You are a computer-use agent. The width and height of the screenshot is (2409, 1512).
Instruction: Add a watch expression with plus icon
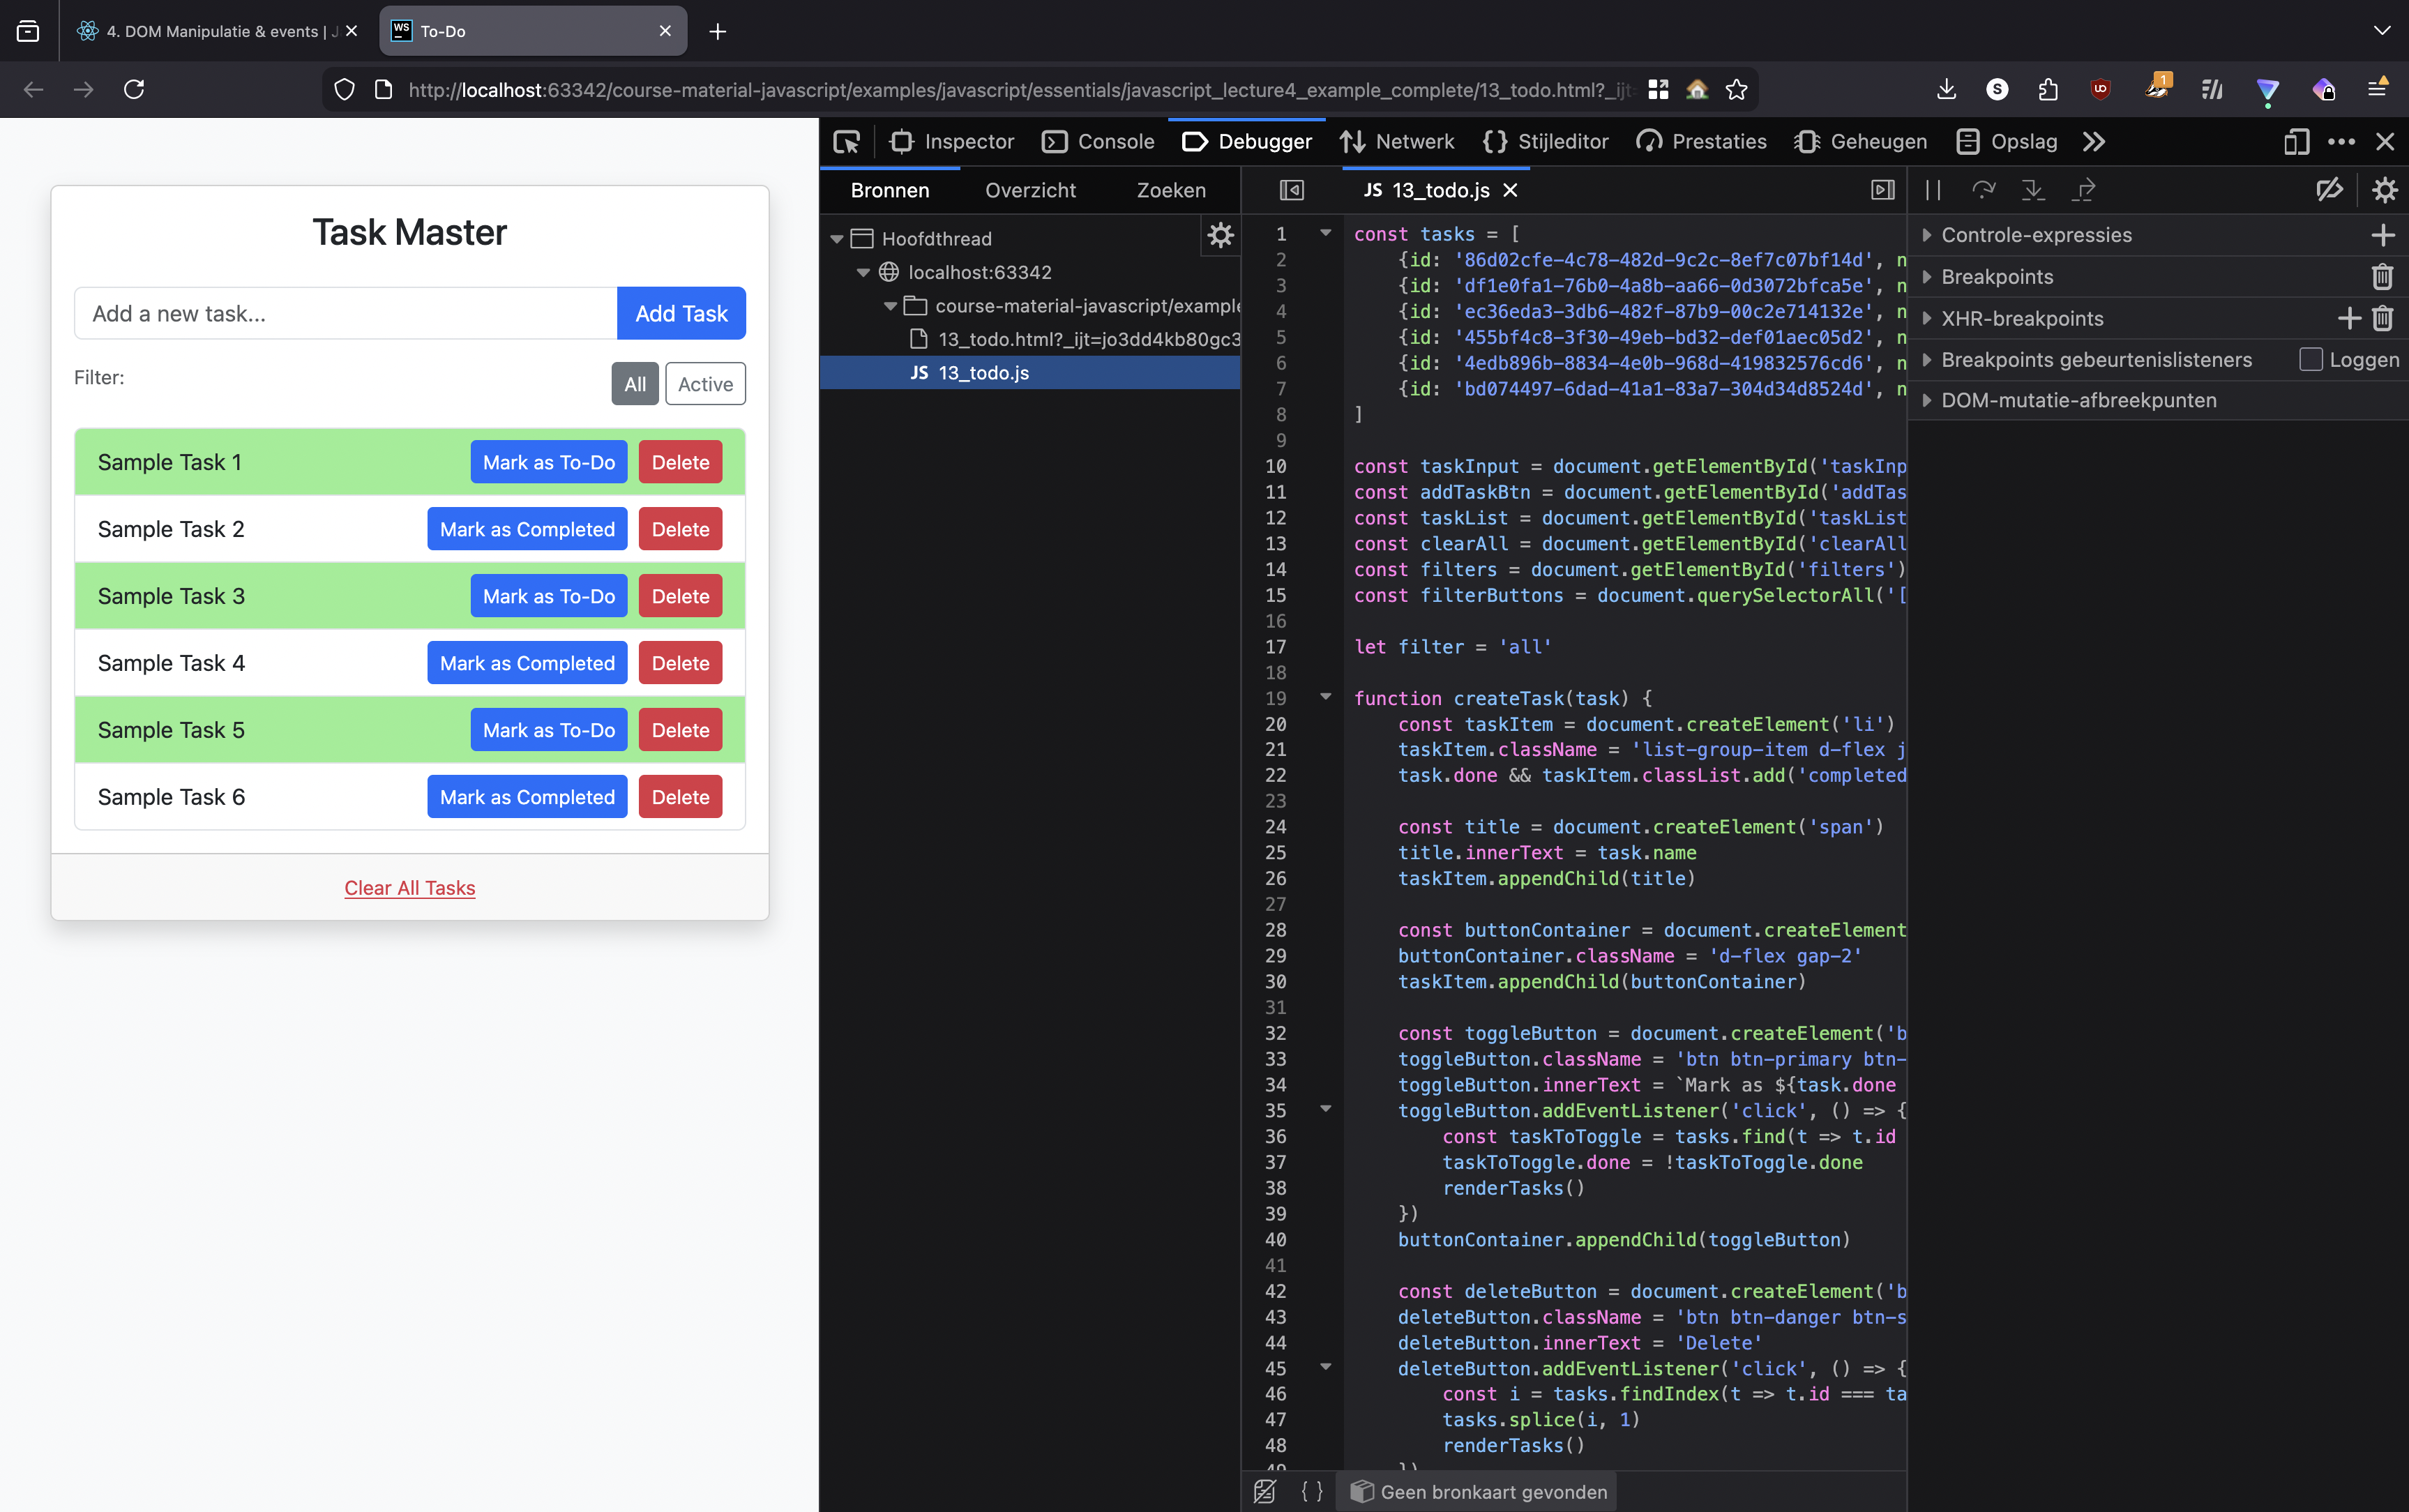pyautogui.click(x=2385, y=235)
